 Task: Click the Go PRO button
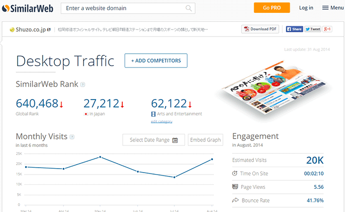pos(272,8)
